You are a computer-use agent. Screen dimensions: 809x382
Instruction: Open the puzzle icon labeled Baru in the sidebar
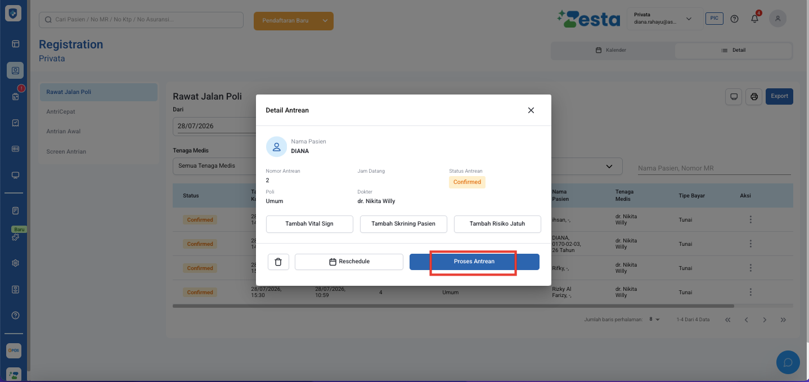tap(15, 236)
